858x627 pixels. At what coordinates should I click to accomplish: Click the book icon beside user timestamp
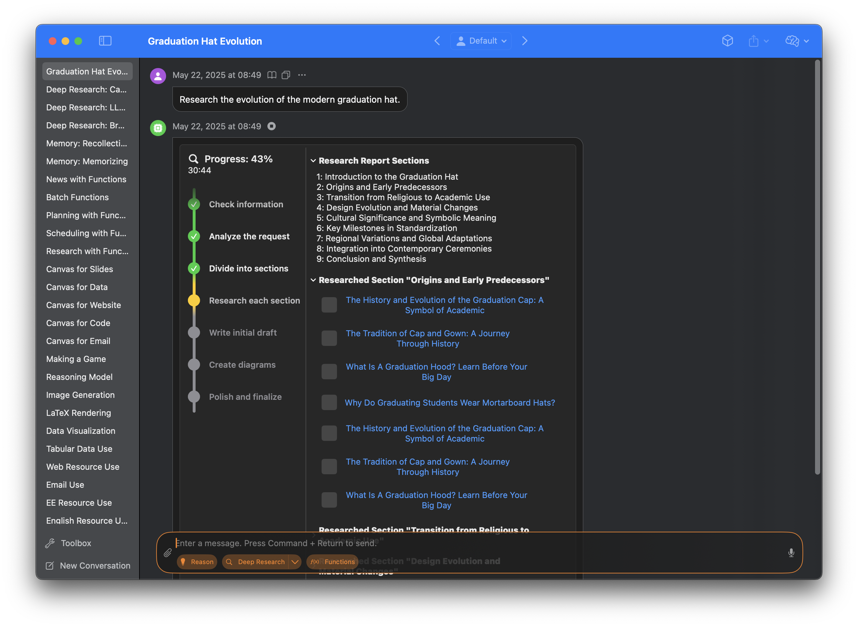click(x=272, y=75)
